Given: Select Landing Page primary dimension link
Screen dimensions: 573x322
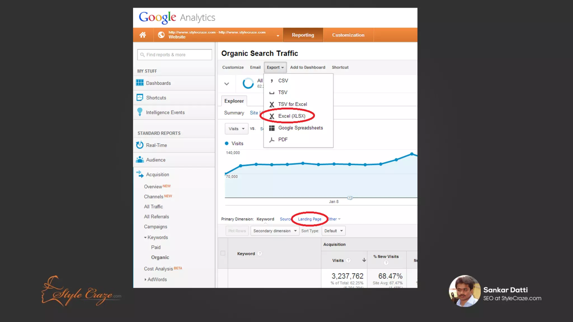Looking at the screenshot, I should coord(309,219).
